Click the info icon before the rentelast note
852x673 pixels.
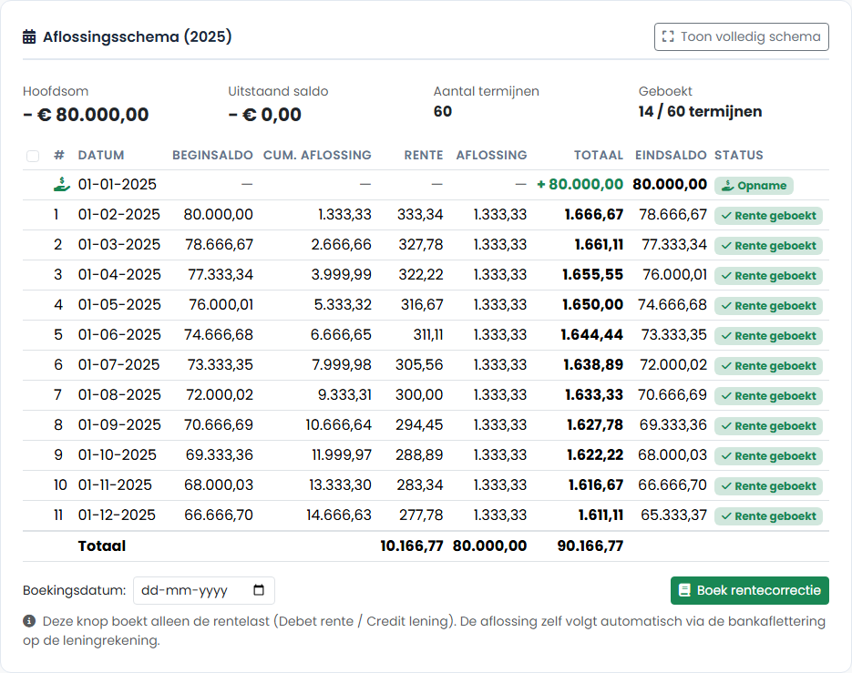[29, 621]
